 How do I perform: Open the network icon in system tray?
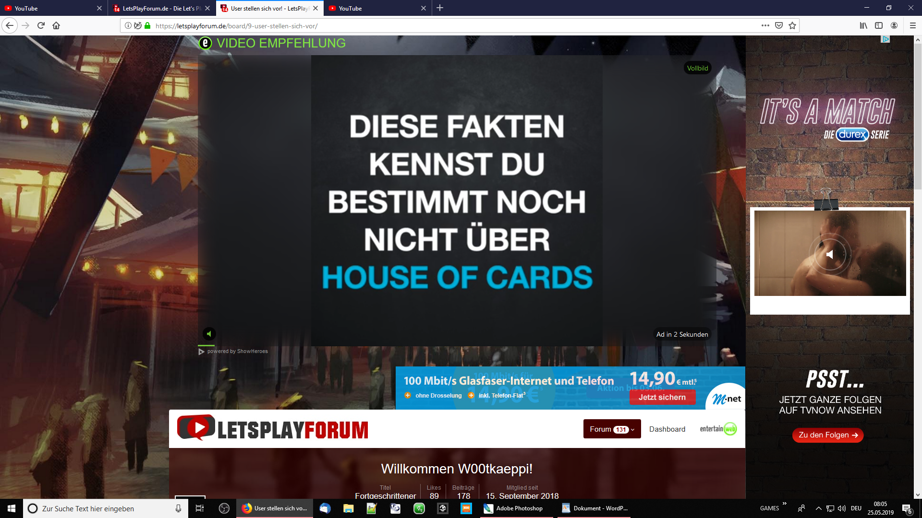pyautogui.click(x=830, y=508)
